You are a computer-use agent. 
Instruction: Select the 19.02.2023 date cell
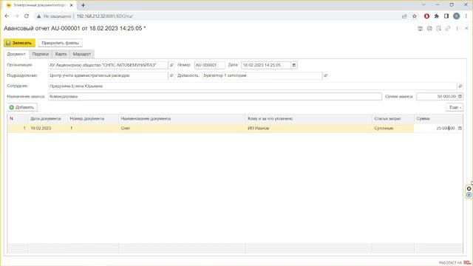point(47,128)
